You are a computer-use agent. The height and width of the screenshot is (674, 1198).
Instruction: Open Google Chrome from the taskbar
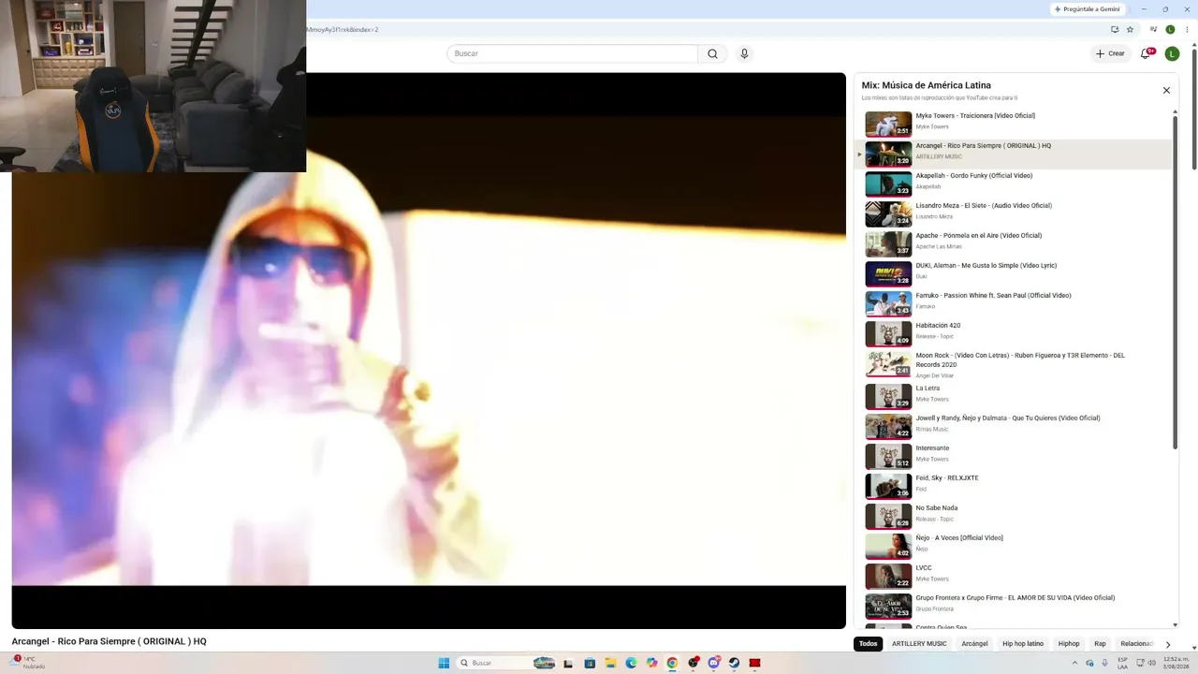point(672,663)
